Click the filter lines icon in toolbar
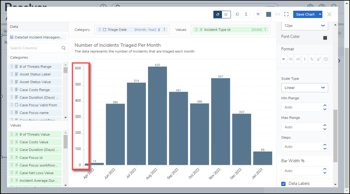This screenshot has height=194, width=350. 258,14
